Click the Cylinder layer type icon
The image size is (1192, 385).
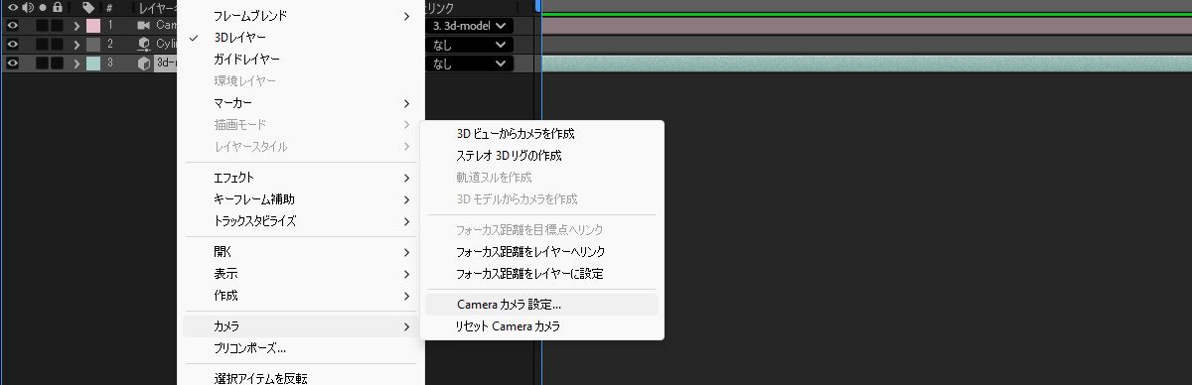pos(144,44)
